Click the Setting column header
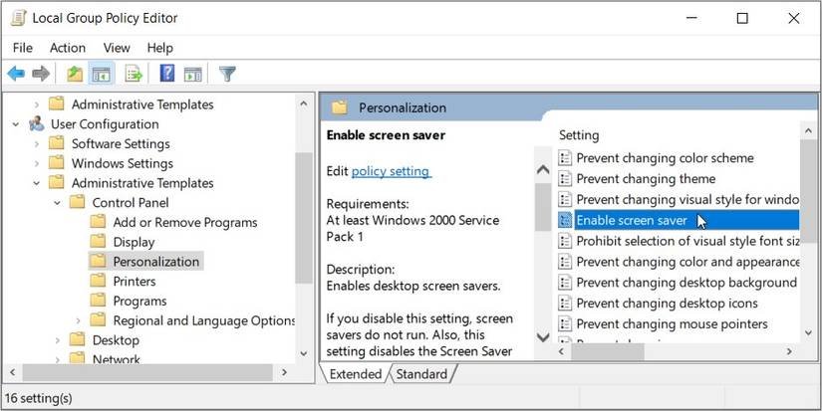 coord(579,134)
